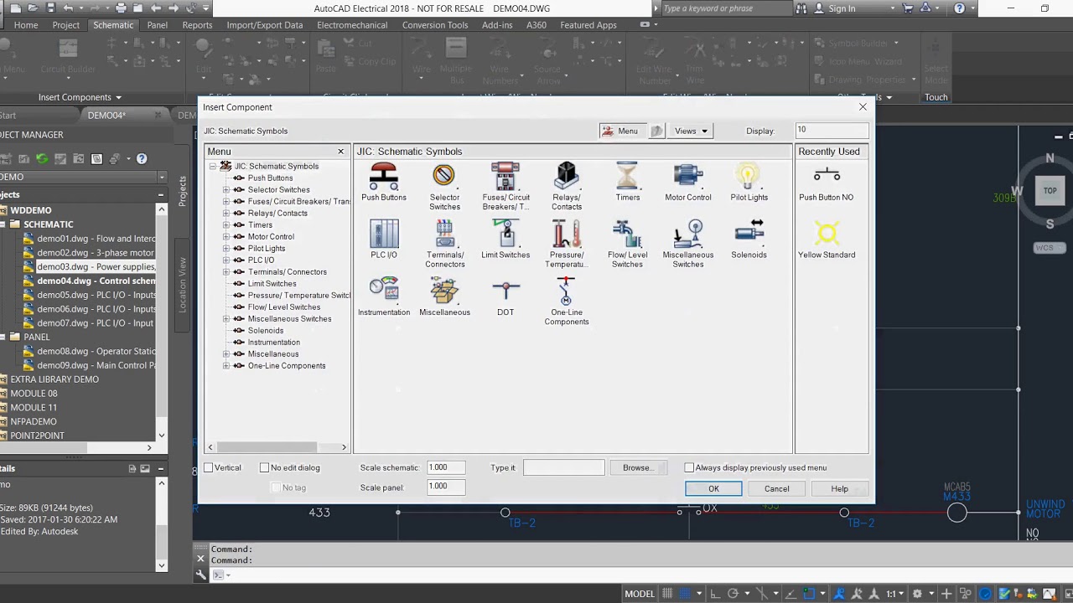
Task: Open the Selector Switches symbol icon
Action: (444, 187)
